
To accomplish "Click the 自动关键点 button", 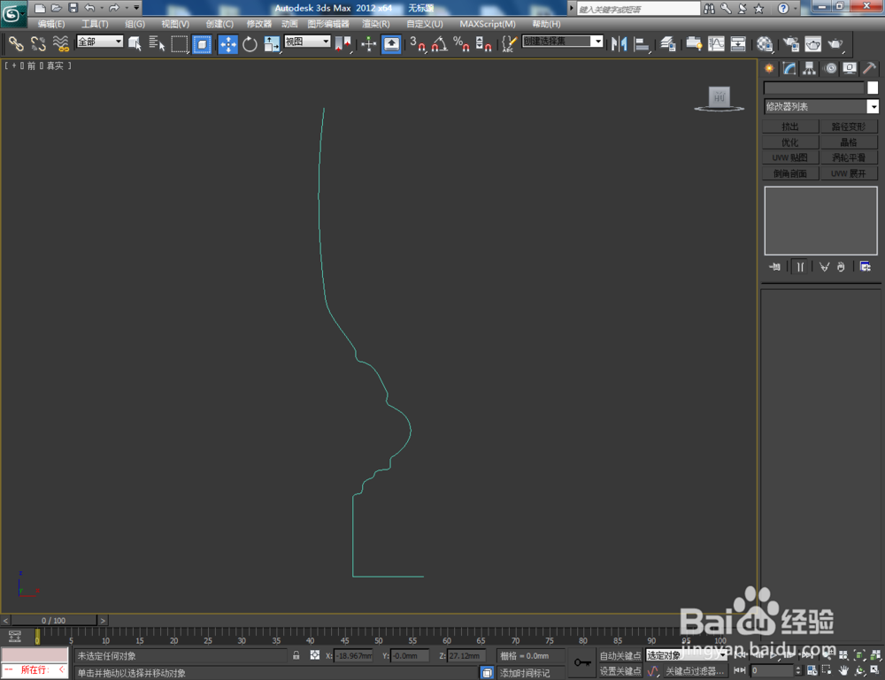I will coord(620,655).
